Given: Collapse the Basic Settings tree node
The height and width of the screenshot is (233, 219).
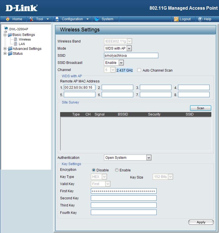Looking at the screenshot, I should [5, 35].
